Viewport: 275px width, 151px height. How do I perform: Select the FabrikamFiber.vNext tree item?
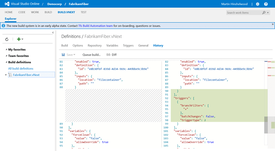31,75
